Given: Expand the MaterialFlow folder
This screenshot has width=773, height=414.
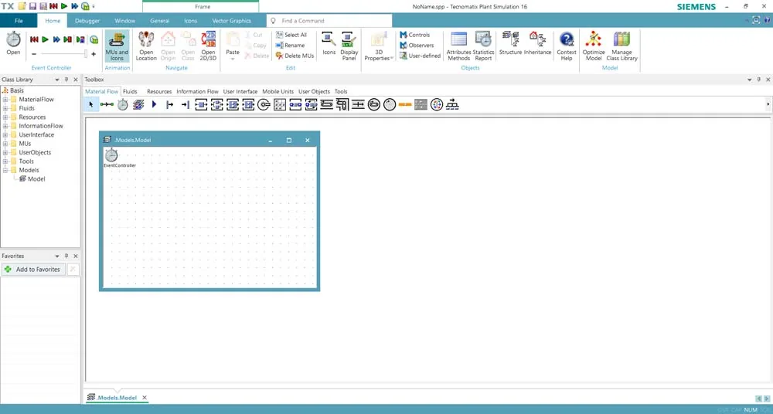Looking at the screenshot, I should pyautogui.click(x=5, y=100).
